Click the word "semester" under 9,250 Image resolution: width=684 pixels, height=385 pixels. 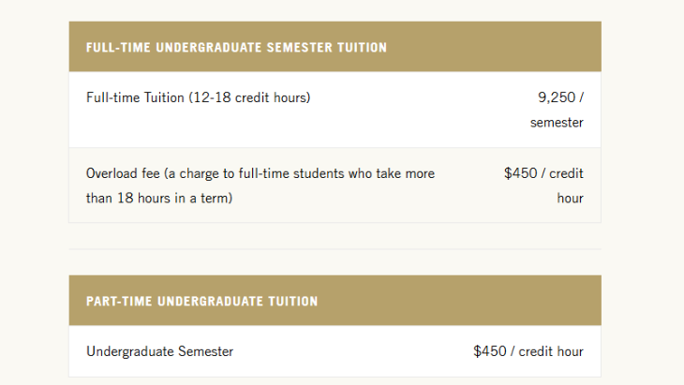click(x=557, y=123)
